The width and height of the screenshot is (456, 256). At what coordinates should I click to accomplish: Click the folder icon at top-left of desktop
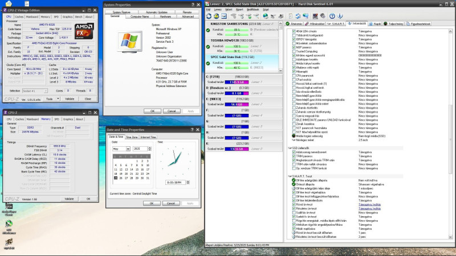tap(9, 3)
